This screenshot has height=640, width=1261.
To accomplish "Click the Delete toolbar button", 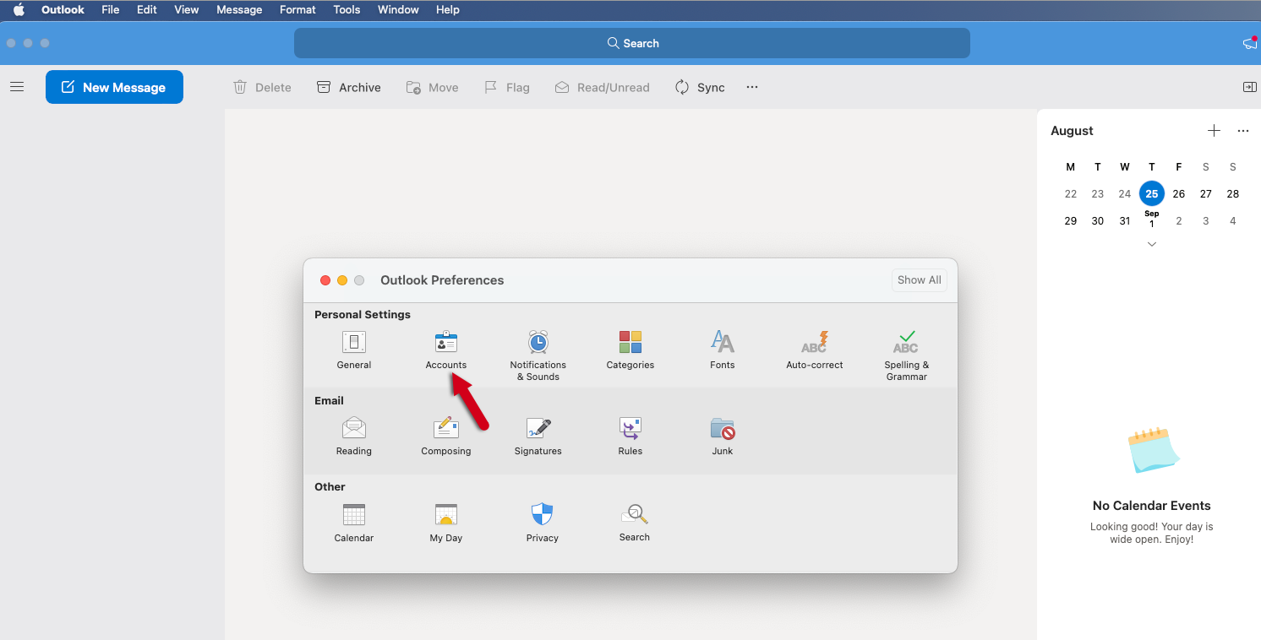I will [x=262, y=87].
